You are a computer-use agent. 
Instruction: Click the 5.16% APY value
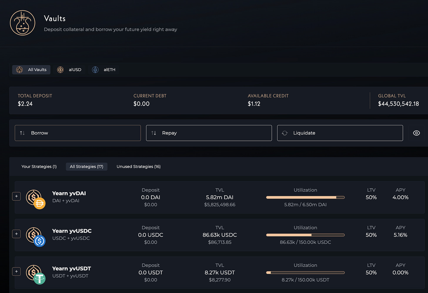coord(400,235)
